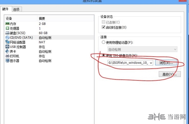189x124 pixels.
Task: Select 使用物理驱动器(P) radio button
Action: tap(103, 42)
